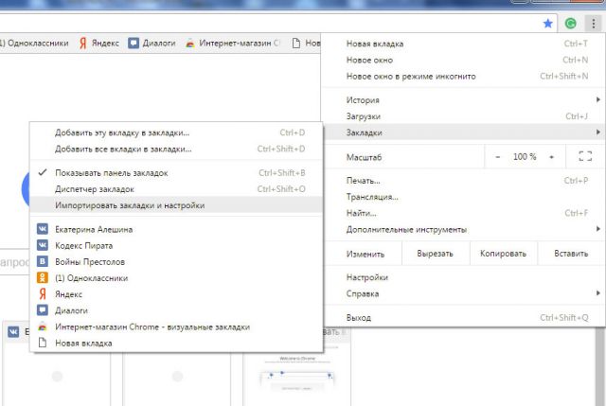This screenshot has width=606, height=406.
Task: Open Одноклассники in the bookmarks bar
Action: click(34, 43)
